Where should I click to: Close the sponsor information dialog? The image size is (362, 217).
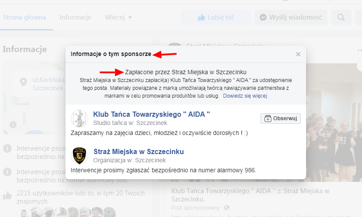pos(298,55)
